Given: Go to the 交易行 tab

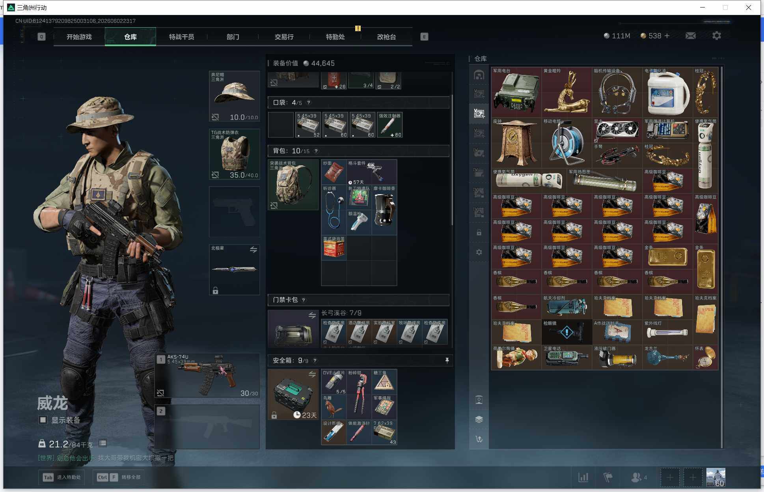Looking at the screenshot, I should 284,37.
